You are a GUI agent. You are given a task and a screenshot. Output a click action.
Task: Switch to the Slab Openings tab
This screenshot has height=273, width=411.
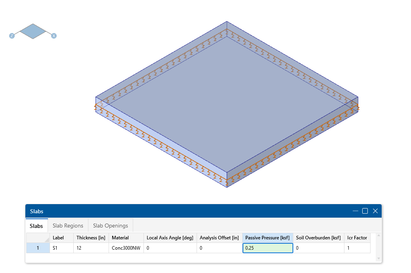pyautogui.click(x=110, y=225)
